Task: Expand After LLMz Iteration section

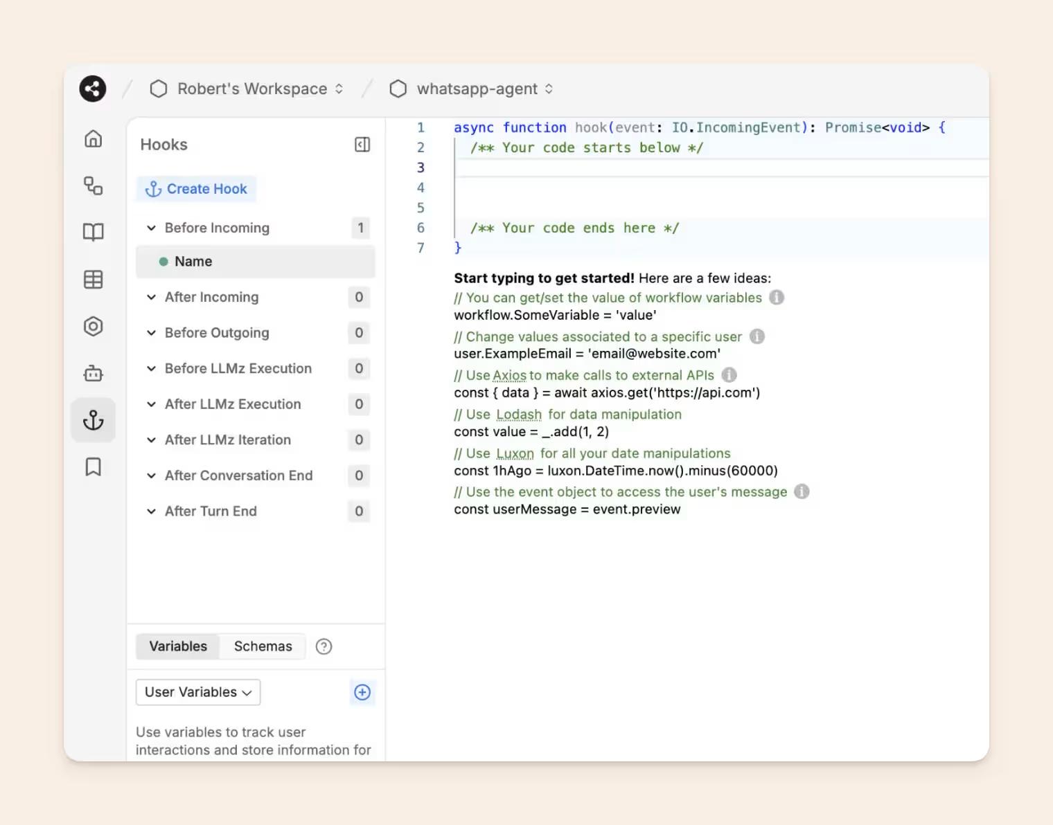Action: tap(151, 439)
